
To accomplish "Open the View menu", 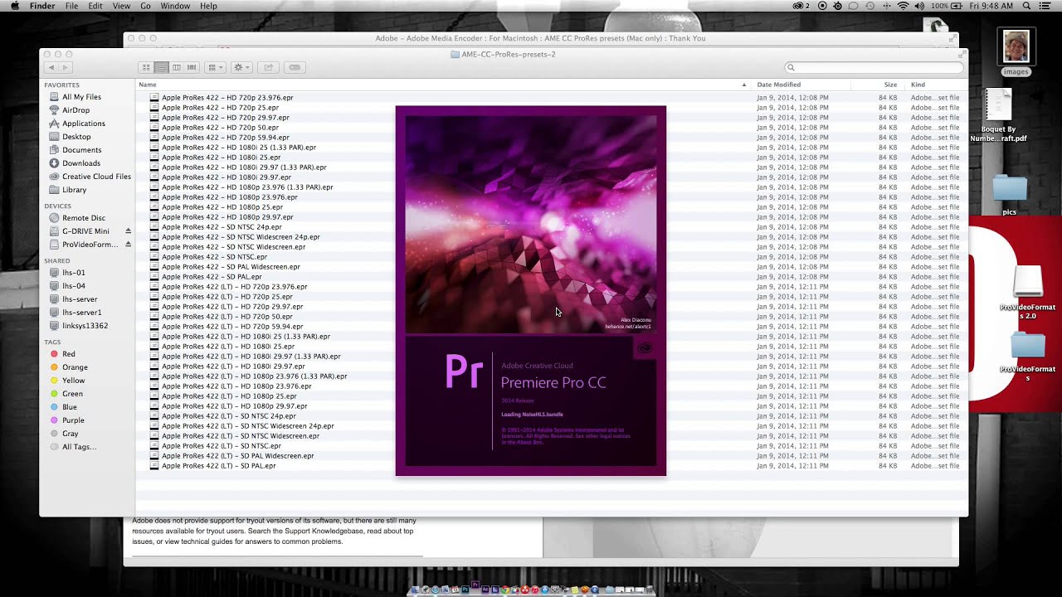I will pyautogui.click(x=121, y=6).
